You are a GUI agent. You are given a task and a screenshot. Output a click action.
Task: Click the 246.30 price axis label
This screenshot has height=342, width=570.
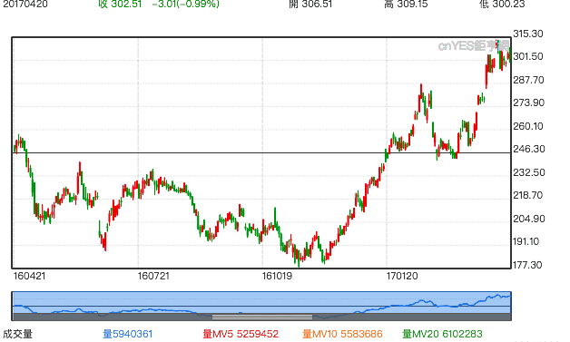(x=529, y=149)
